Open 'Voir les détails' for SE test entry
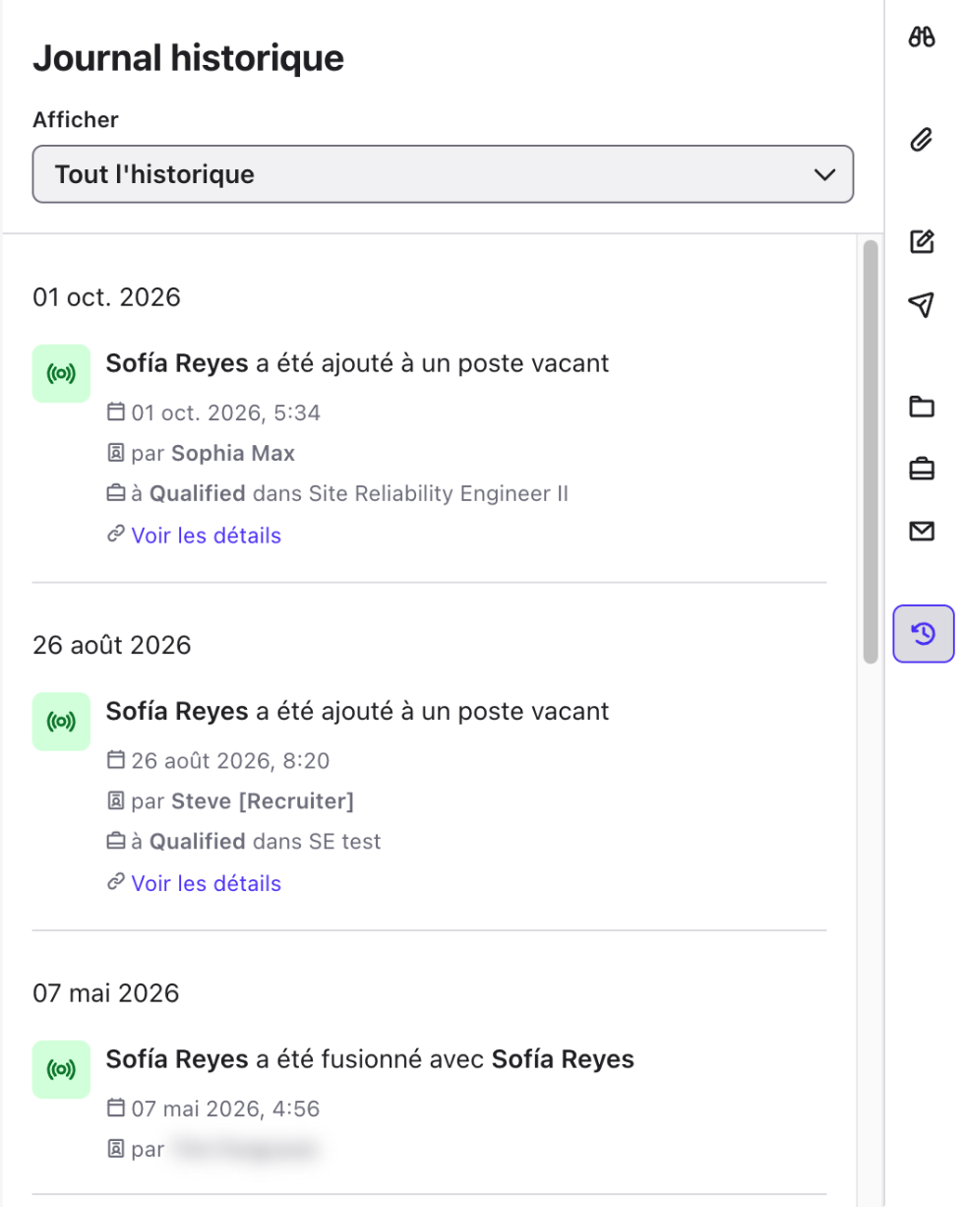 (x=207, y=883)
